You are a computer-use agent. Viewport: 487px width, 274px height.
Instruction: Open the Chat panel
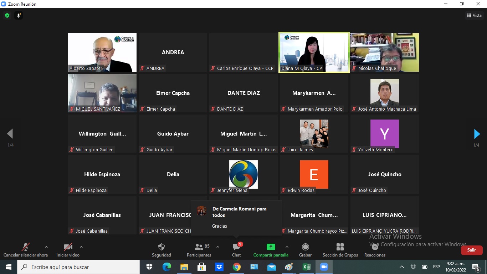coord(236,250)
